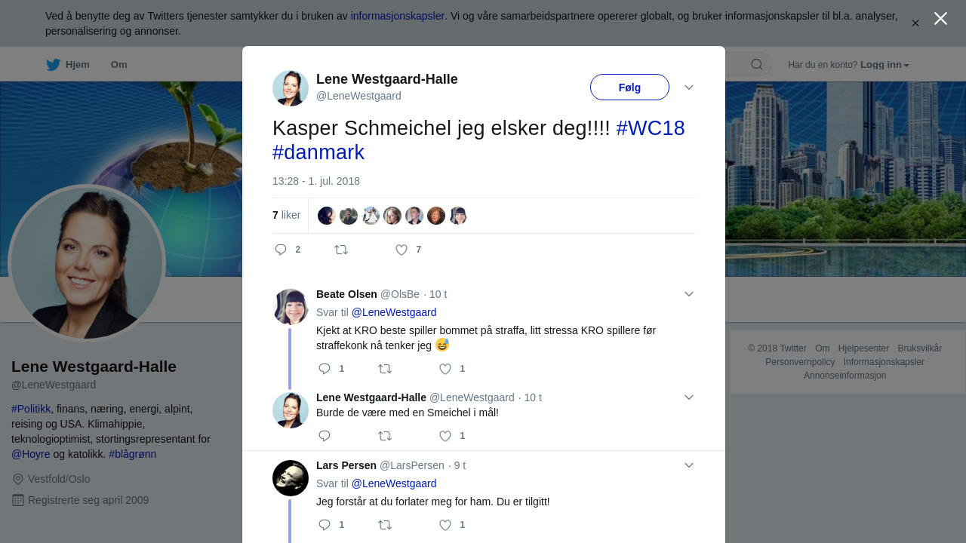Reply to Lene Westgaard-Halle's Smeichel comment
The height and width of the screenshot is (543, 966).
(325, 436)
